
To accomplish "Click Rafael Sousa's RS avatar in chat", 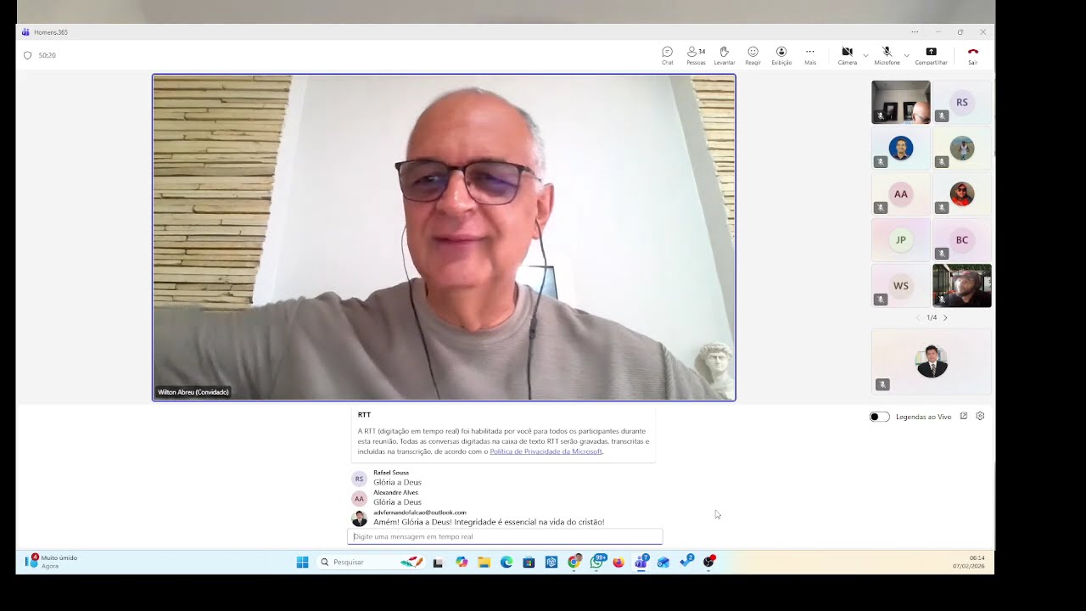I will pyautogui.click(x=359, y=479).
